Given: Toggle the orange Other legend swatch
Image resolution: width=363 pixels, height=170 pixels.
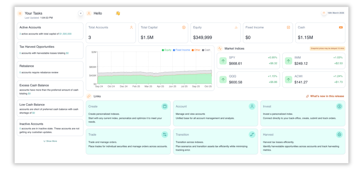Looking at the screenshot, I should click(193, 50).
